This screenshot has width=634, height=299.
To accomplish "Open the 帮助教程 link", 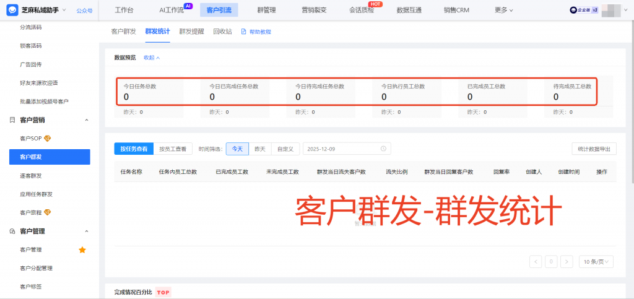I will [261, 32].
